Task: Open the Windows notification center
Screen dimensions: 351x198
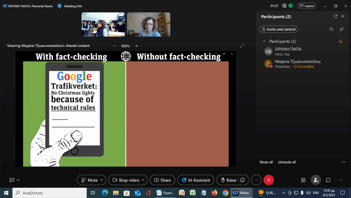Action: (342, 193)
